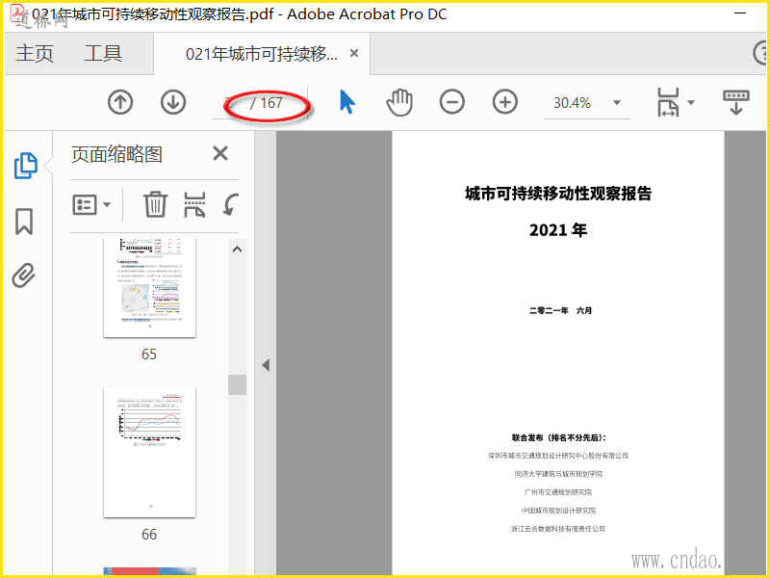Select page 66 thumbnail
Image resolution: width=770 pixels, height=578 pixels.
(x=150, y=452)
